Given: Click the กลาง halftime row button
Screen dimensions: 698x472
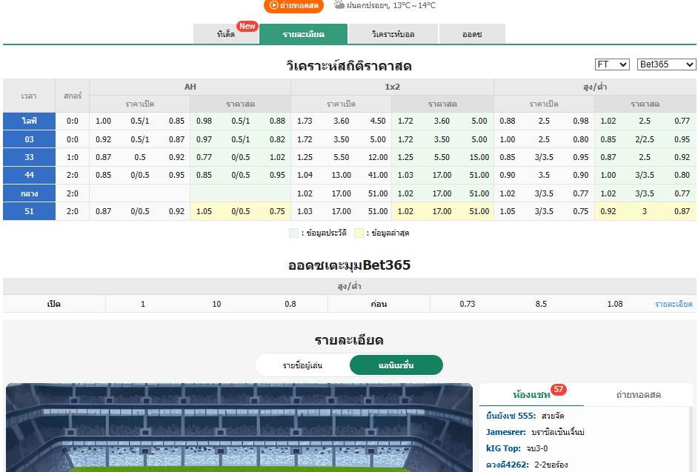Looking at the screenshot, I should point(29,193).
